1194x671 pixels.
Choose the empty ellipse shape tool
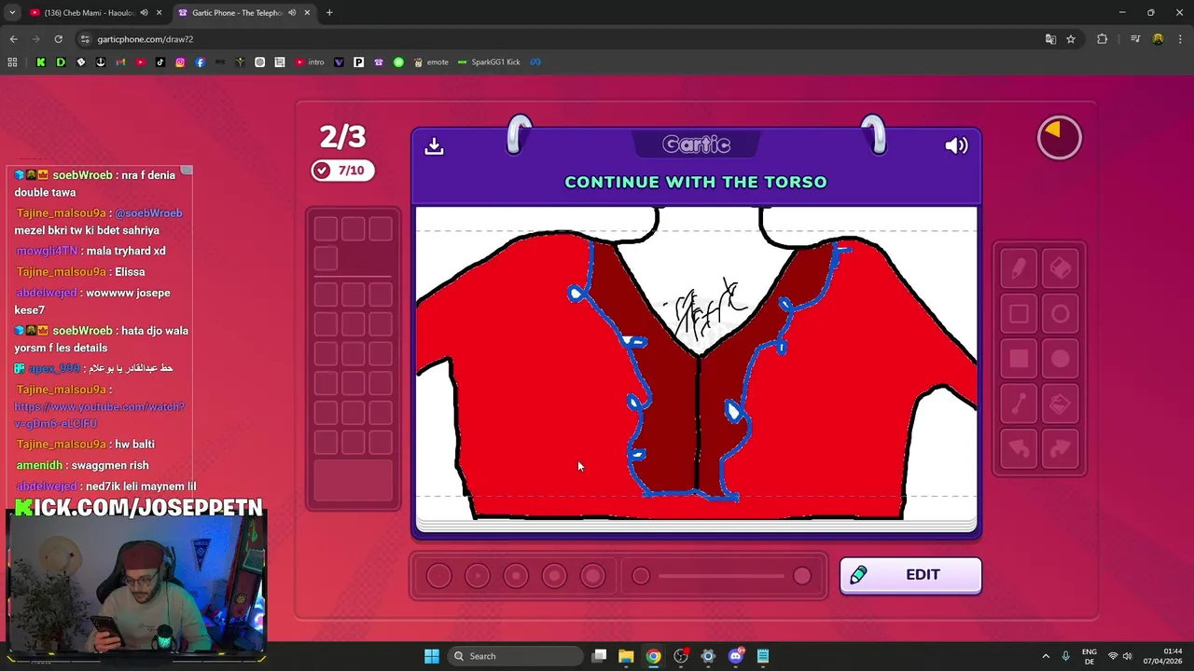pos(1061,314)
